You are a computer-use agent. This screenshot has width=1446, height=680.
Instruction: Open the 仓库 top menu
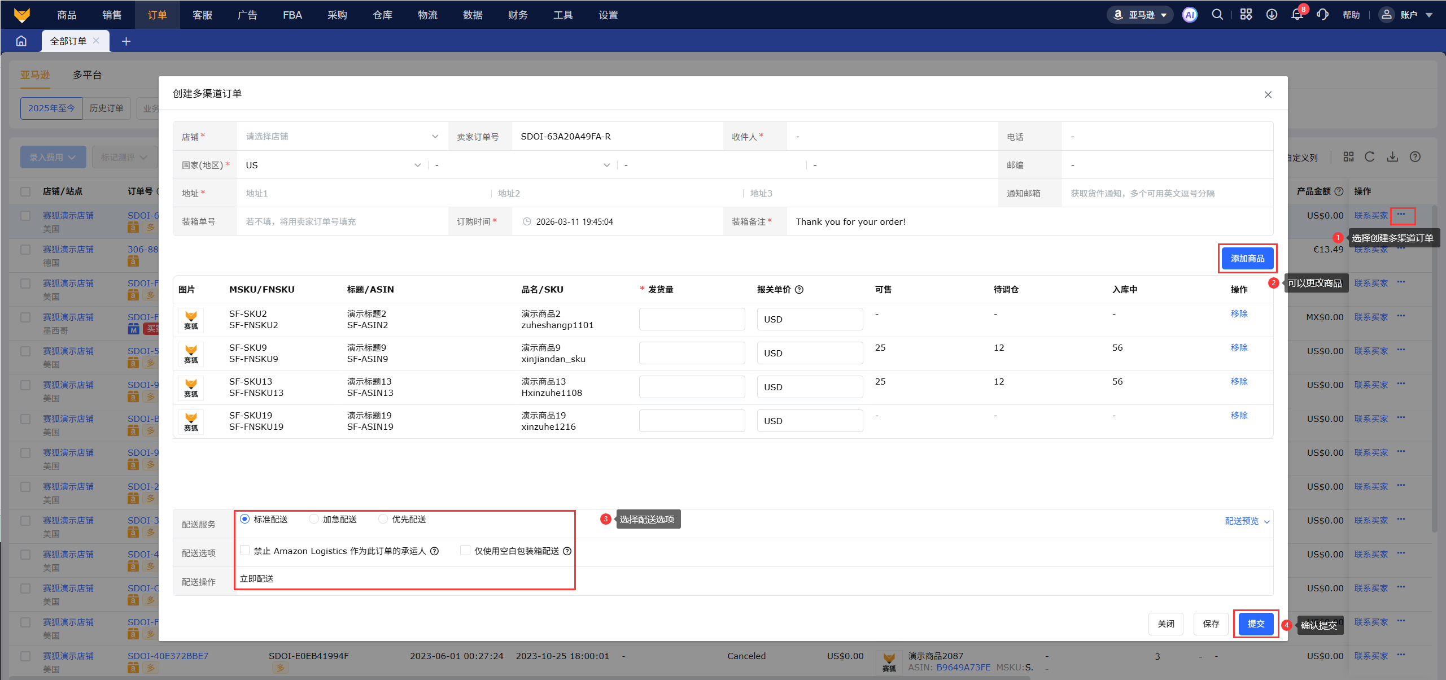pyautogui.click(x=382, y=15)
